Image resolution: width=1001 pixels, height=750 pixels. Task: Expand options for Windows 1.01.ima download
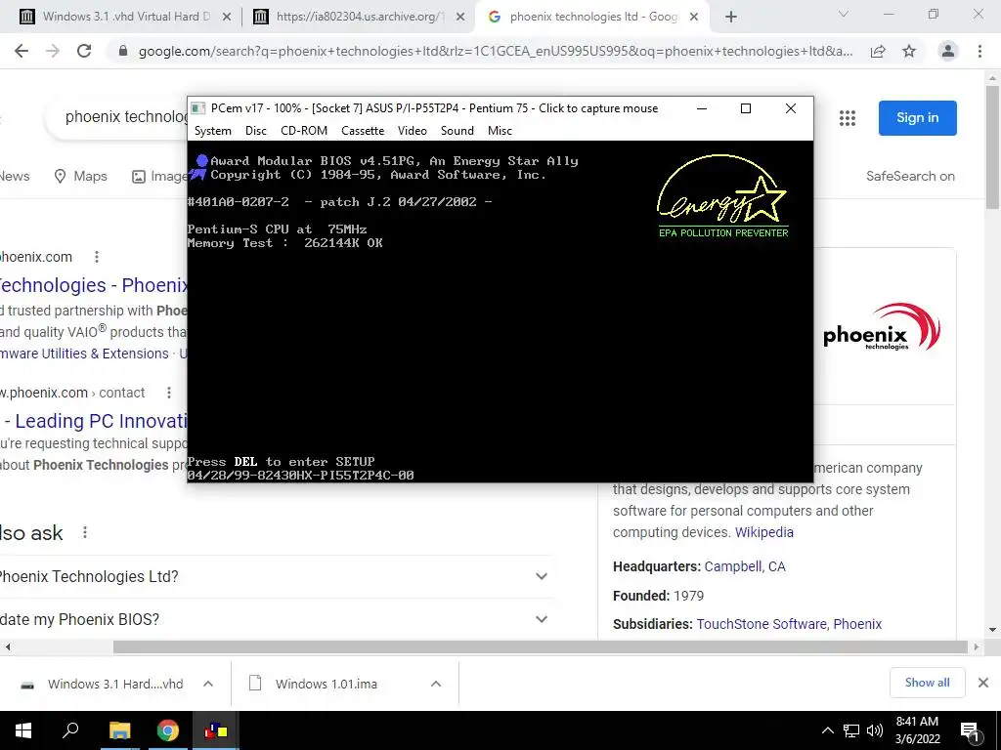click(x=436, y=685)
